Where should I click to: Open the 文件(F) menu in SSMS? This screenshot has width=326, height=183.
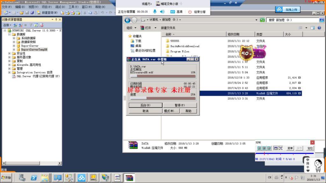click(x=7, y=7)
